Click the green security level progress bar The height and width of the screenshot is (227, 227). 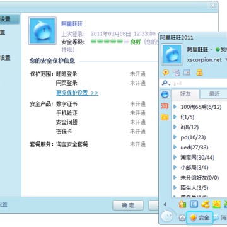click(x=110, y=42)
